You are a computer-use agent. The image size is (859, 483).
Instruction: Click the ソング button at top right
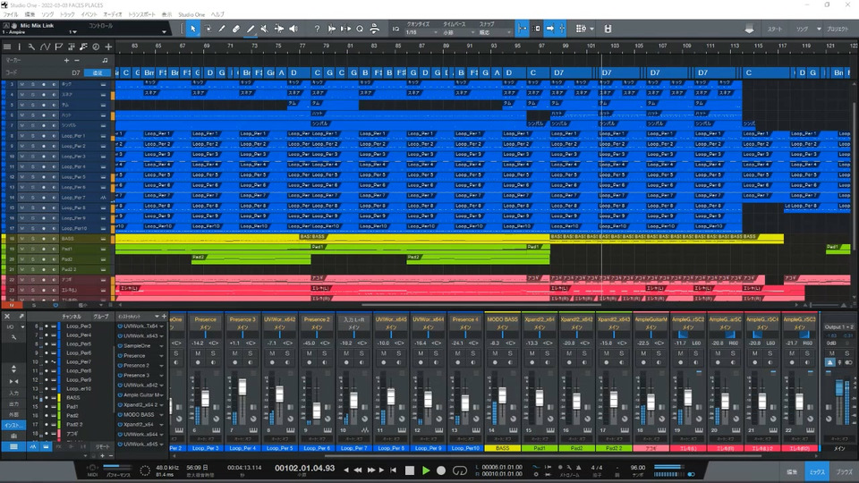click(x=804, y=29)
